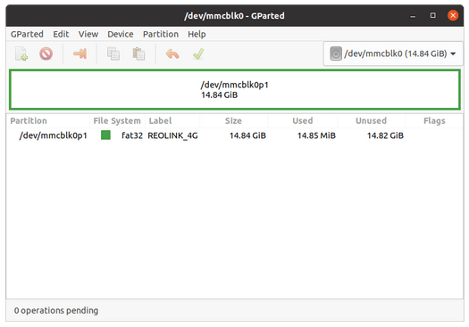The width and height of the screenshot is (469, 327).
Task: Click the 14.82 GiB unused cell
Action: coord(385,135)
